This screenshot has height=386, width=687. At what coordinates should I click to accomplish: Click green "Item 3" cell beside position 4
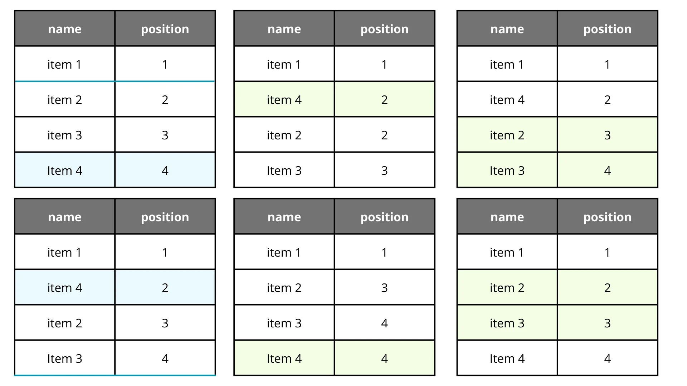pos(507,170)
